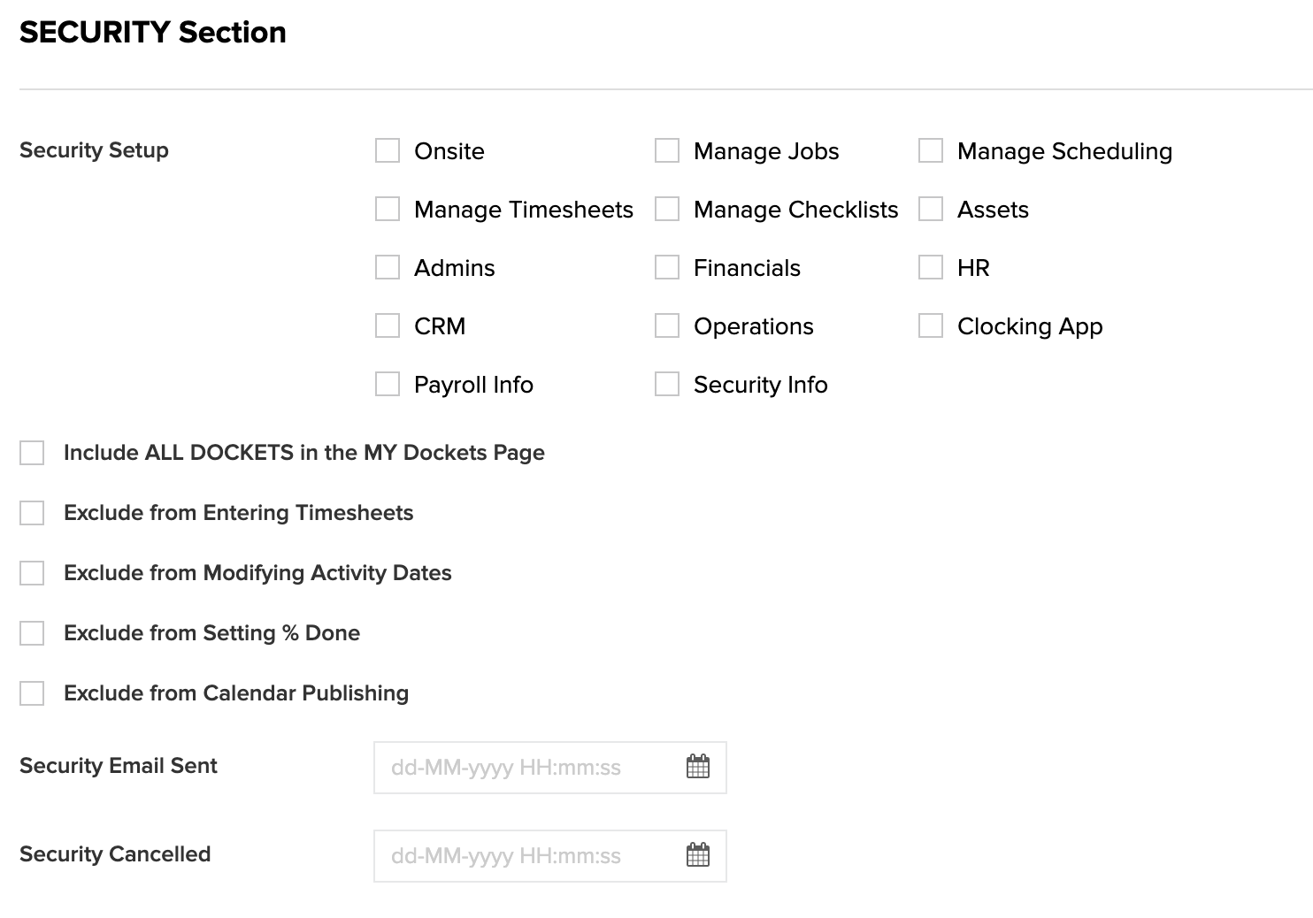Check the Payroll Info box
The width and height of the screenshot is (1313, 918).
point(387,384)
